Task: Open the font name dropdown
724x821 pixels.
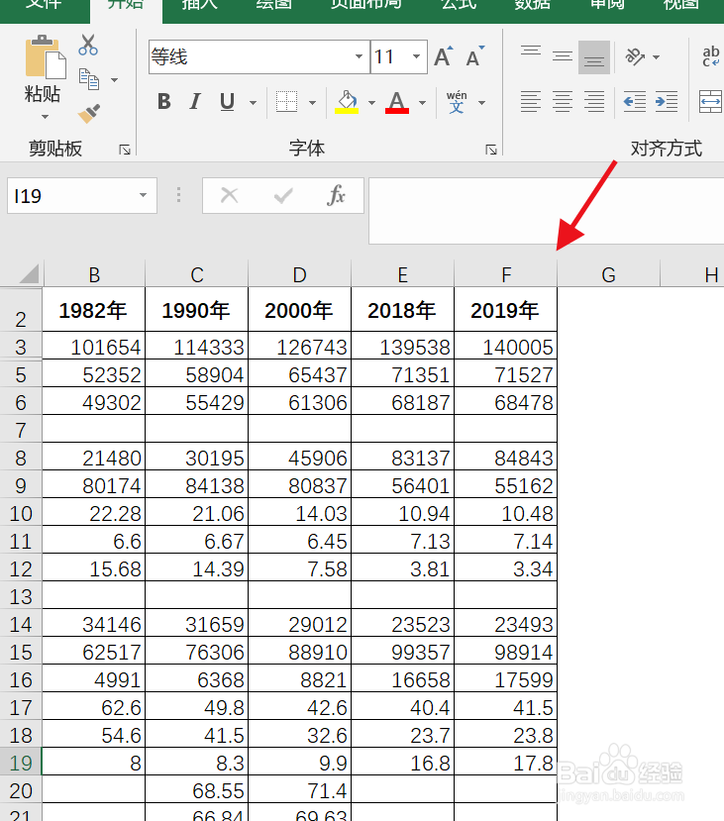Action: coord(359,56)
